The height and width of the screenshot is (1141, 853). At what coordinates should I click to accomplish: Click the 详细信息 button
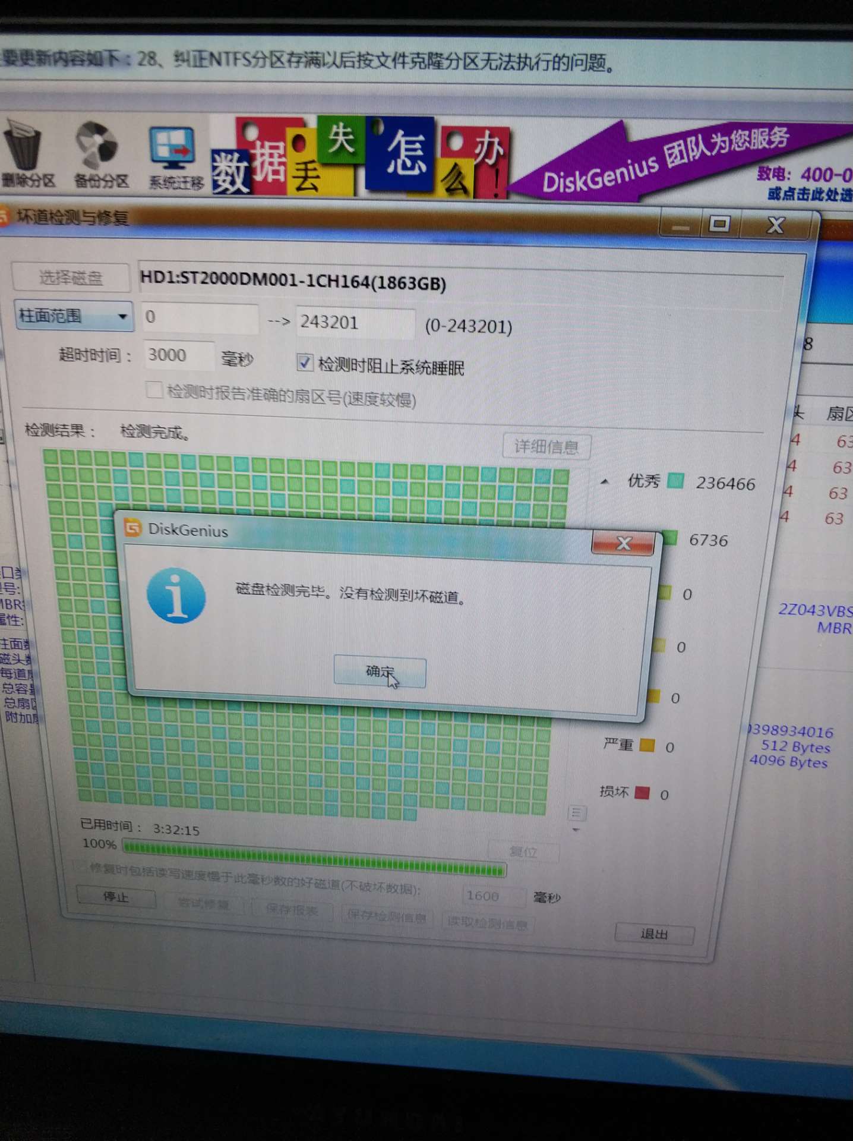546,446
